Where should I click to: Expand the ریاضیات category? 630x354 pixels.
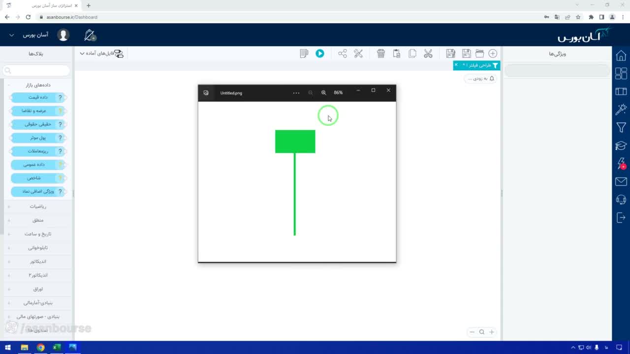click(x=37, y=206)
